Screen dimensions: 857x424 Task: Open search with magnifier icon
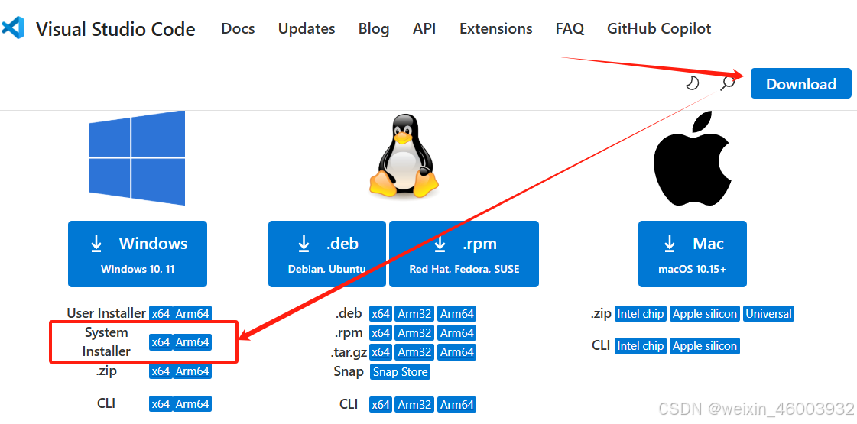click(728, 83)
